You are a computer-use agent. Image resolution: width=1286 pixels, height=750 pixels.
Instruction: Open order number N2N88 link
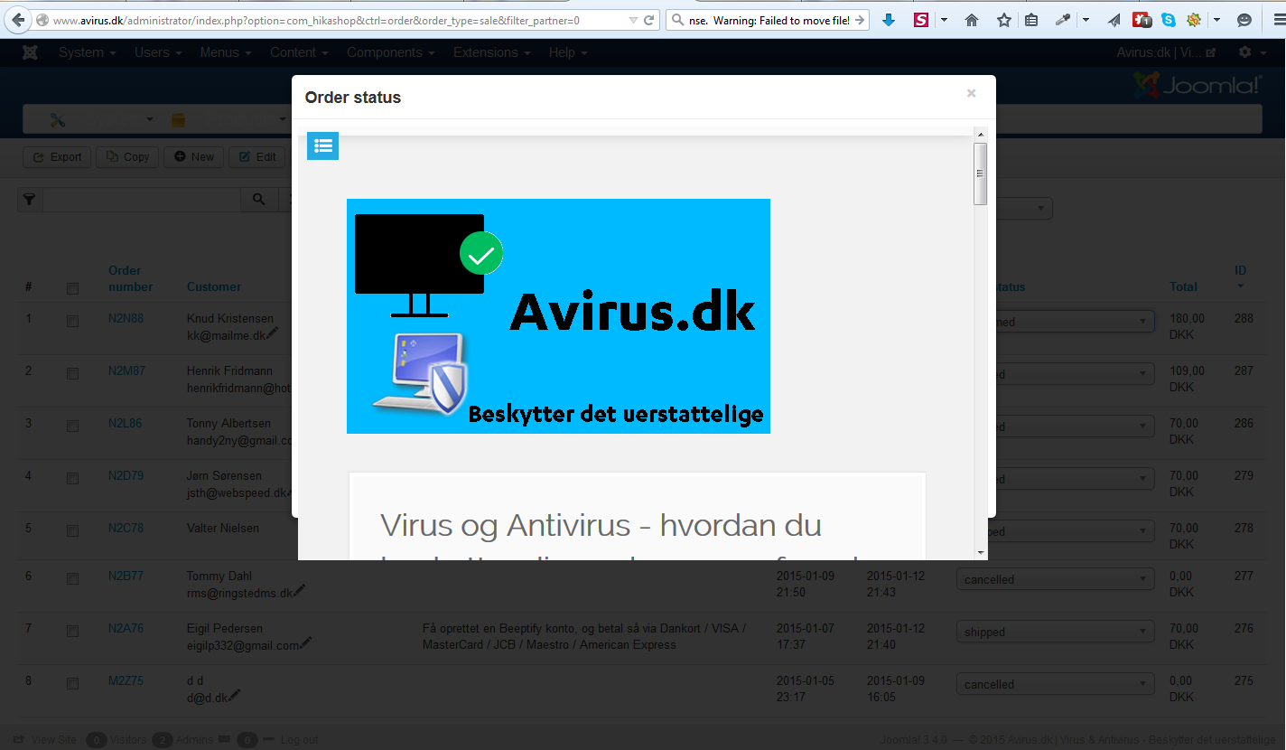click(126, 318)
